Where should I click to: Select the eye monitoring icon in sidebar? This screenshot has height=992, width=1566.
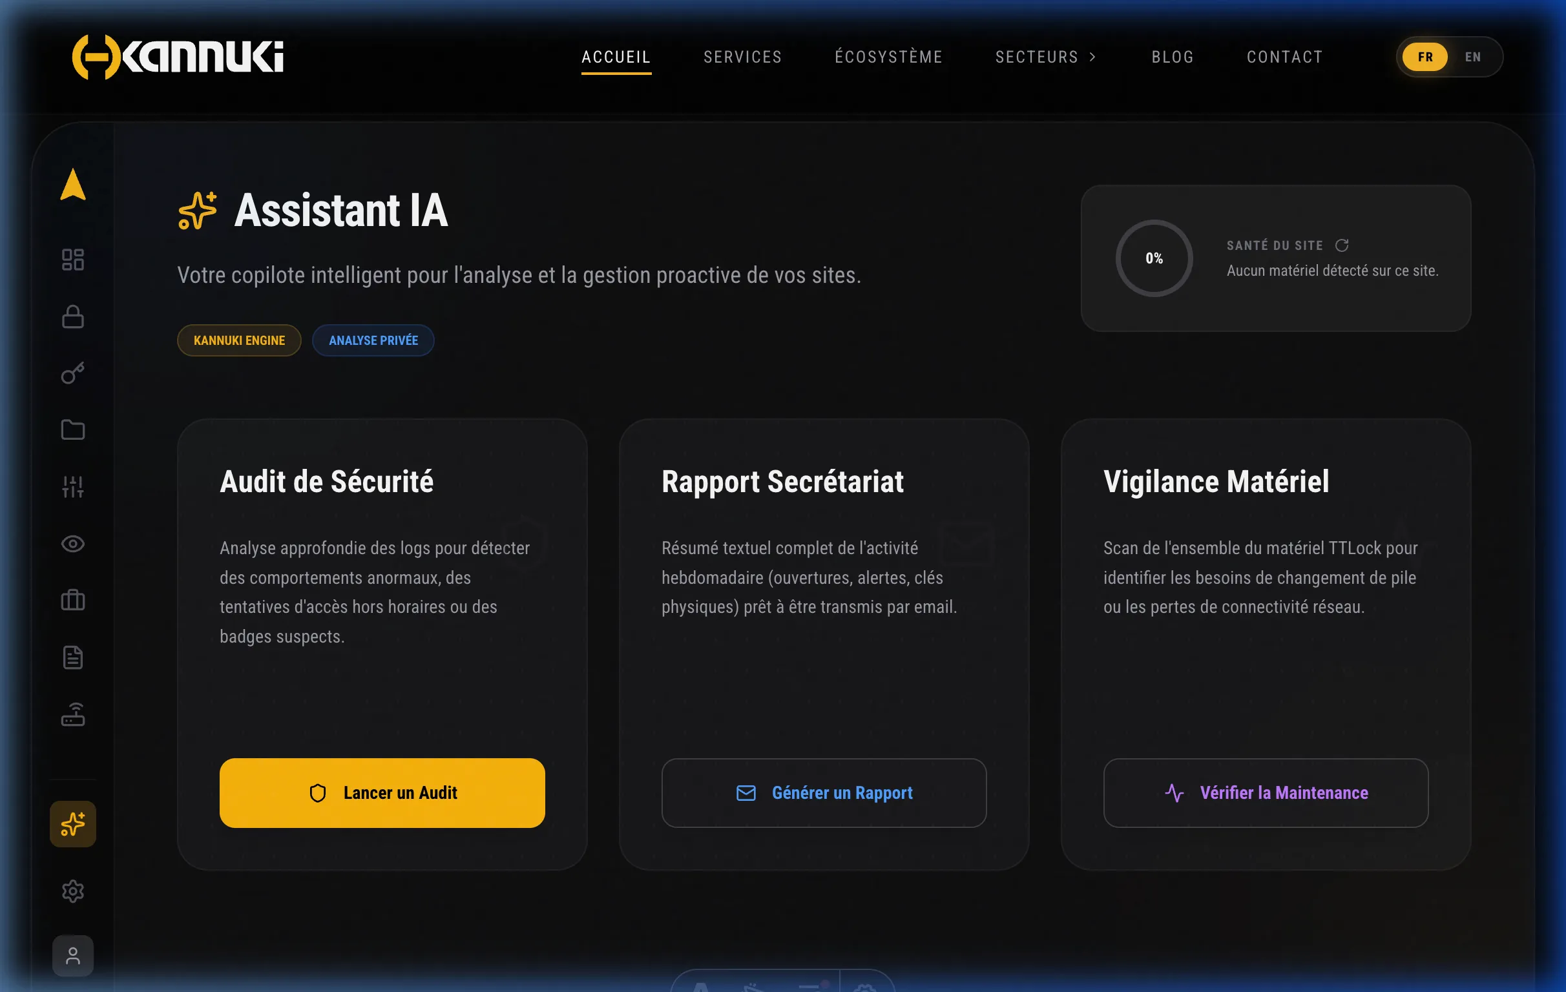[73, 544]
